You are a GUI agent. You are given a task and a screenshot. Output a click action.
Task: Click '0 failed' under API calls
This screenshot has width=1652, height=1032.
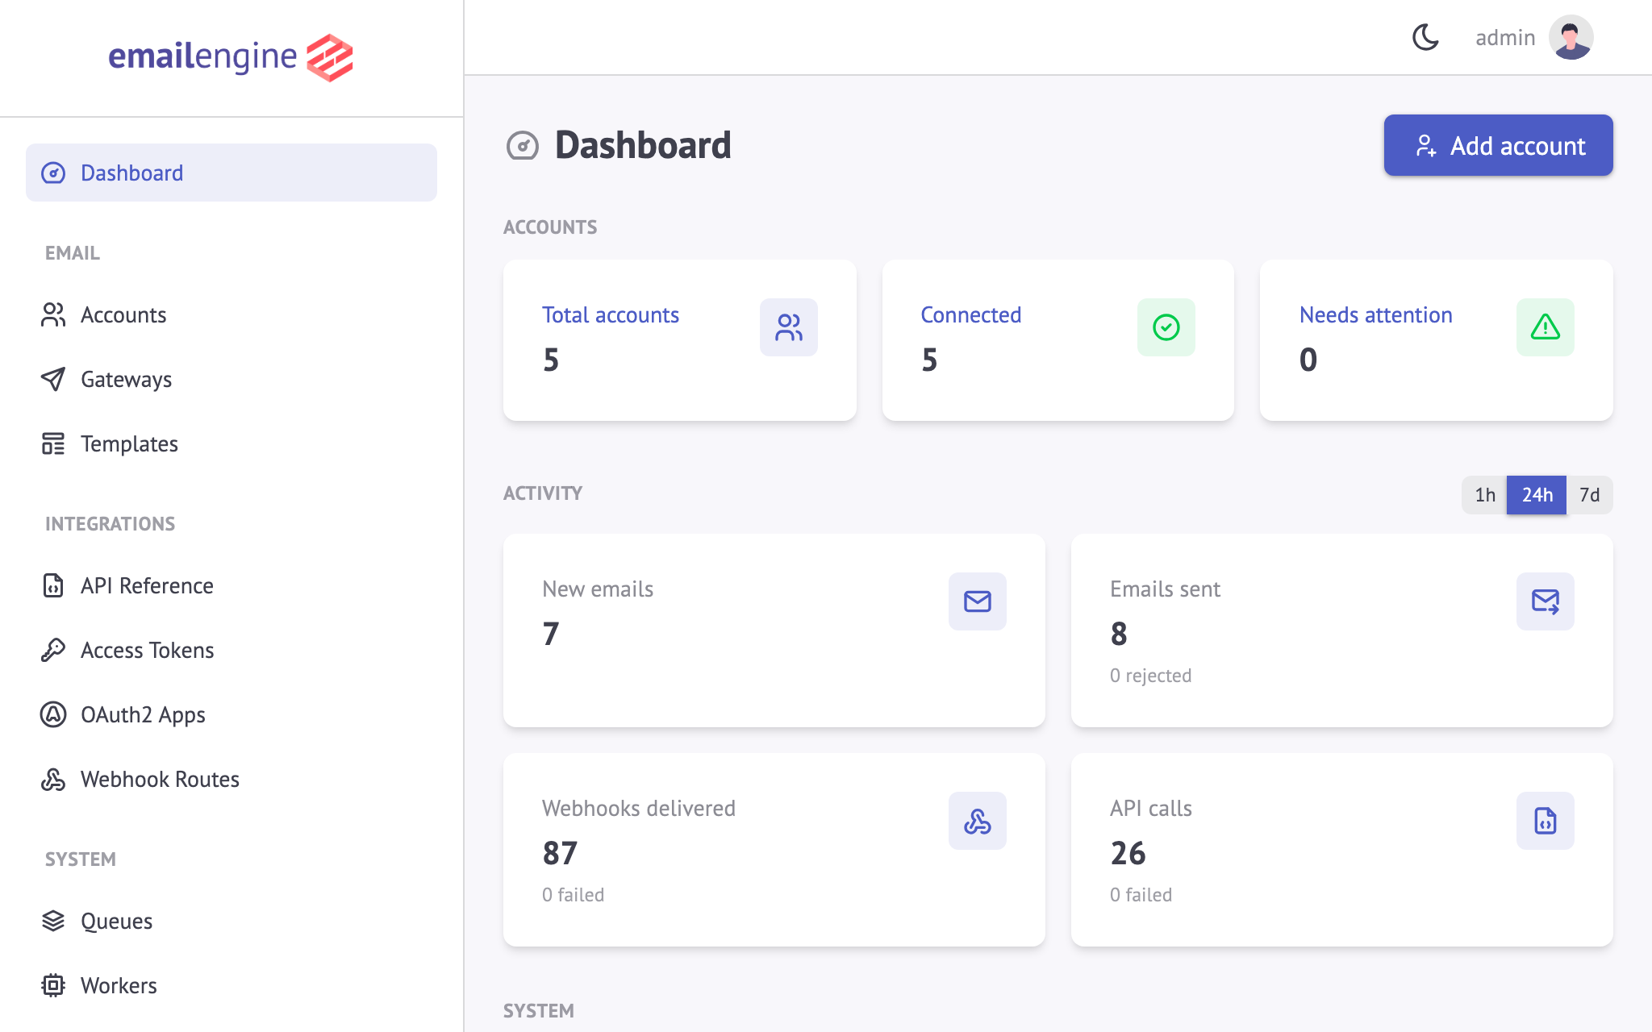click(1141, 895)
